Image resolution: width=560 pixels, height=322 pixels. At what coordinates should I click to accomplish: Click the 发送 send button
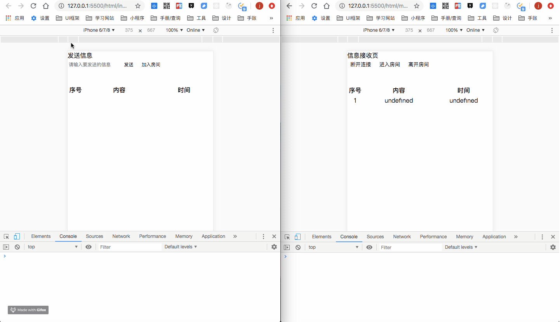[129, 64]
